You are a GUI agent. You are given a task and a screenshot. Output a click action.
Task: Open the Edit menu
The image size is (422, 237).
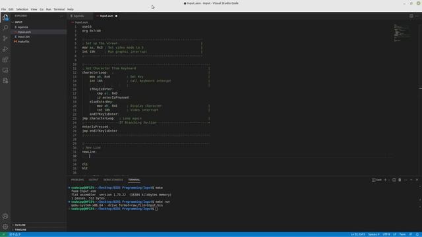click(x=11, y=9)
